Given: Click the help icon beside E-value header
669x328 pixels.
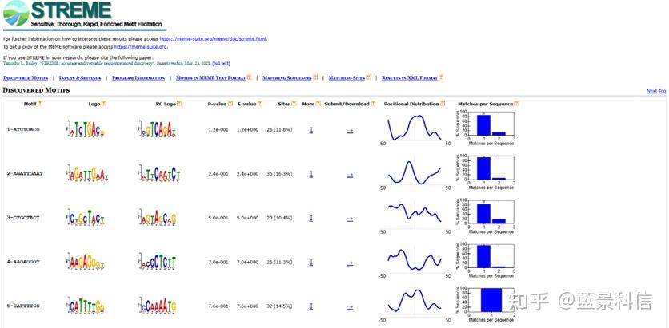Looking at the screenshot, I should (260, 104).
